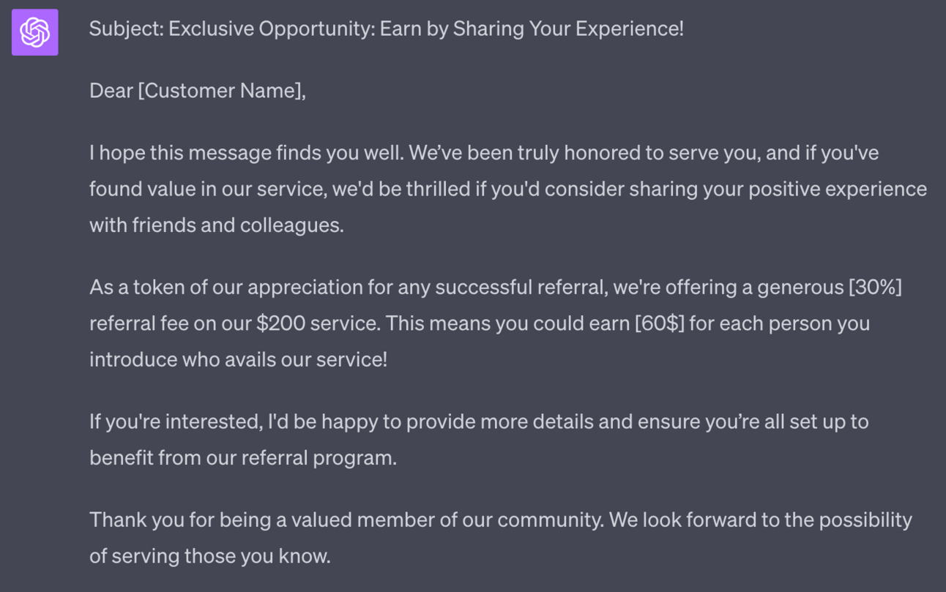Screen dimensions: 946x592
Task: Click "We look forward to the possibility"
Action: coord(761,520)
